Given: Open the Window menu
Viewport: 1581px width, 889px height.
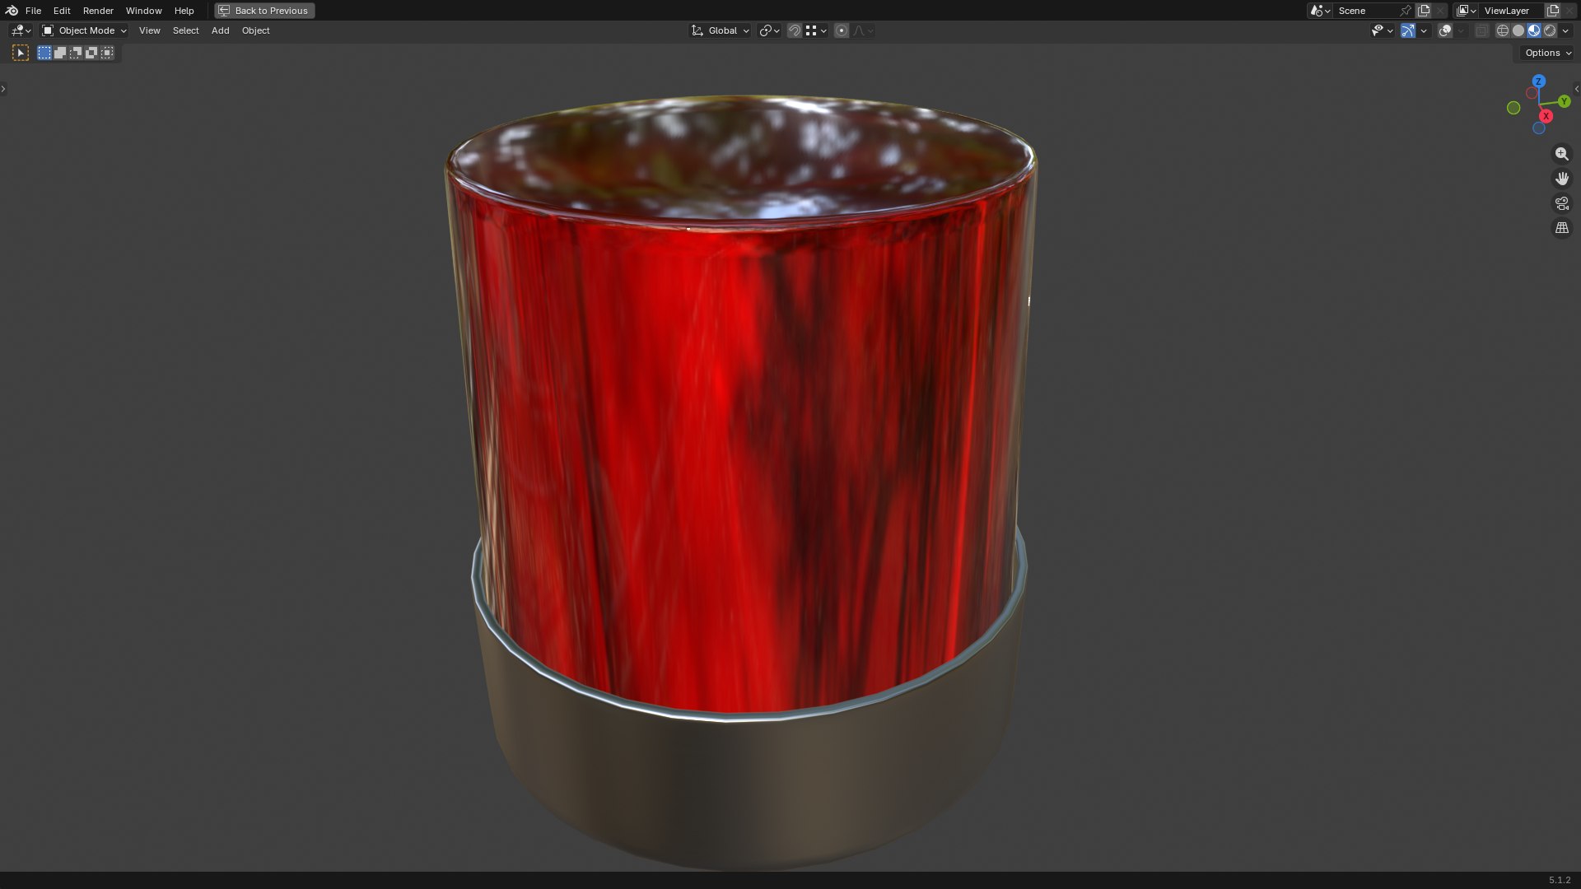Looking at the screenshot, I should [x=143, y=11].
